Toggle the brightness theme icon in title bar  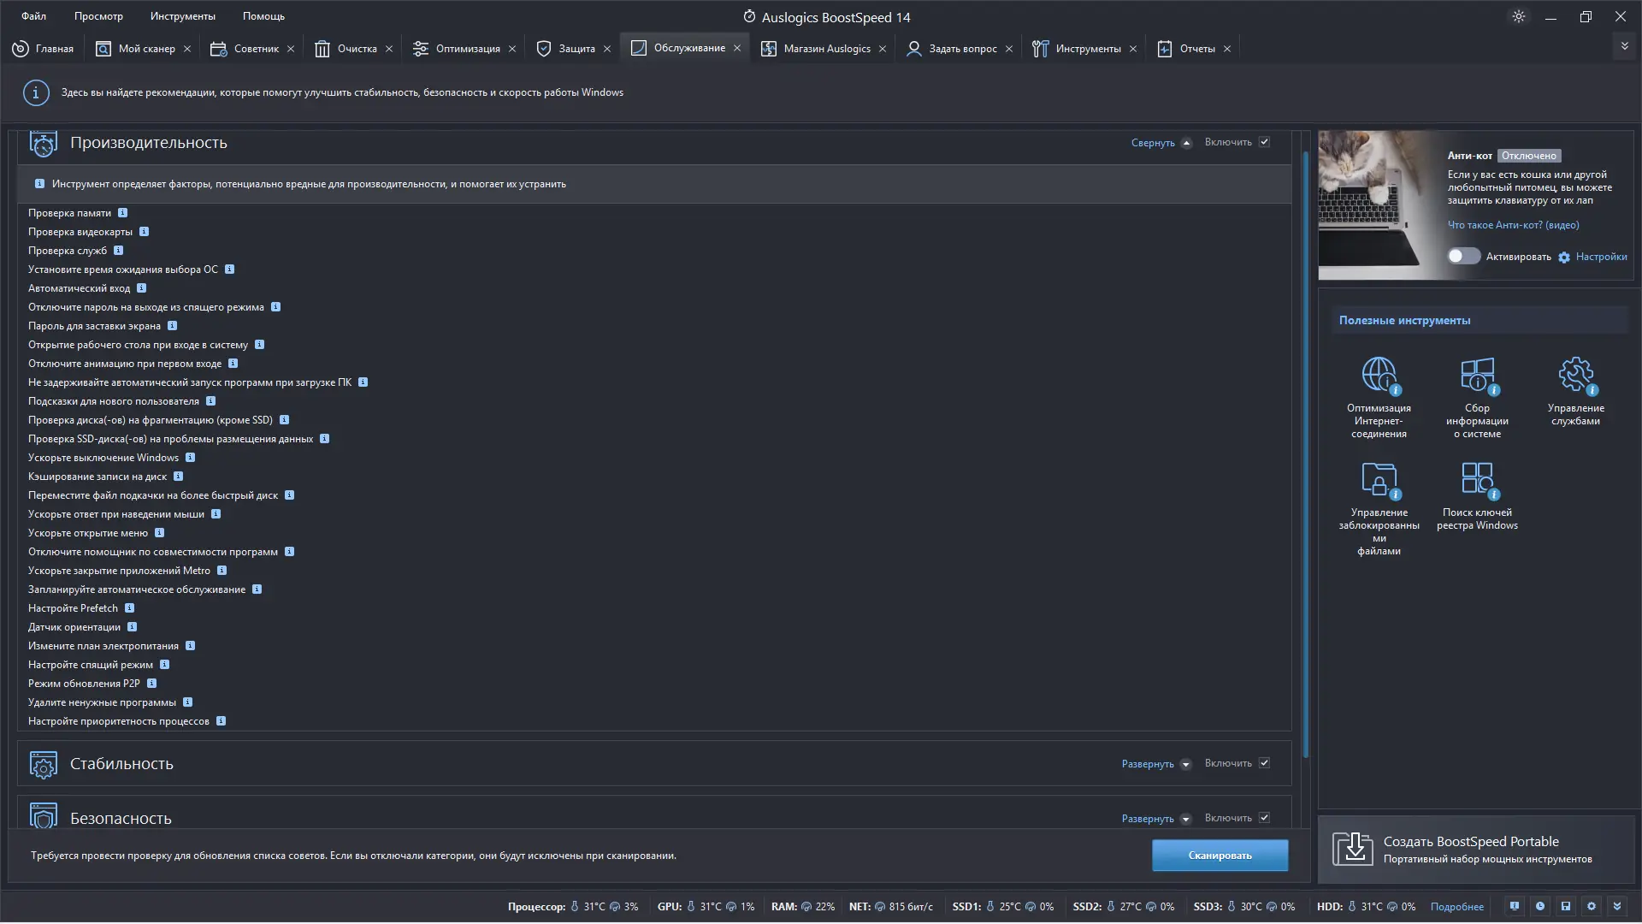tap(1519, 16)
